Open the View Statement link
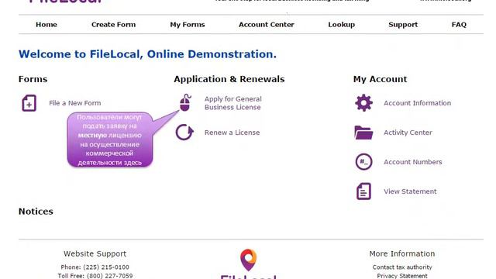Image resolution: width=496 pixels, height=279 pixels. click(410, 191)
